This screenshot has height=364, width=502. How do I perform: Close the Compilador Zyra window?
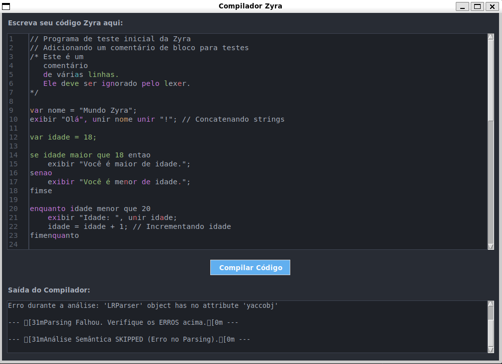tap(492, 6)
